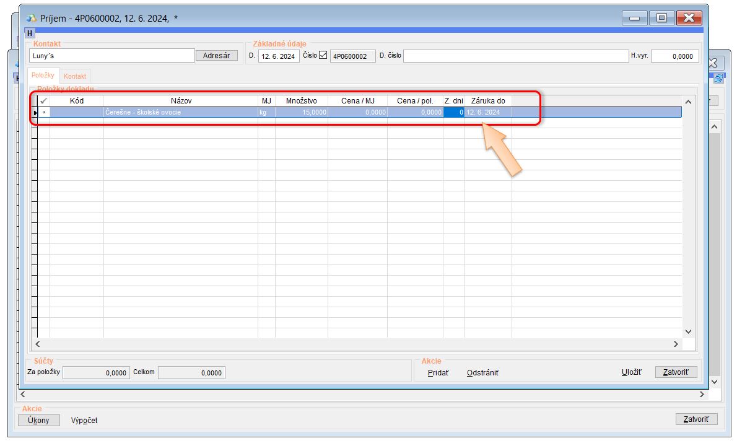This screenshot has width=737, height=446.
Task: Maximize the Príjem window
Action: (661, 18)
